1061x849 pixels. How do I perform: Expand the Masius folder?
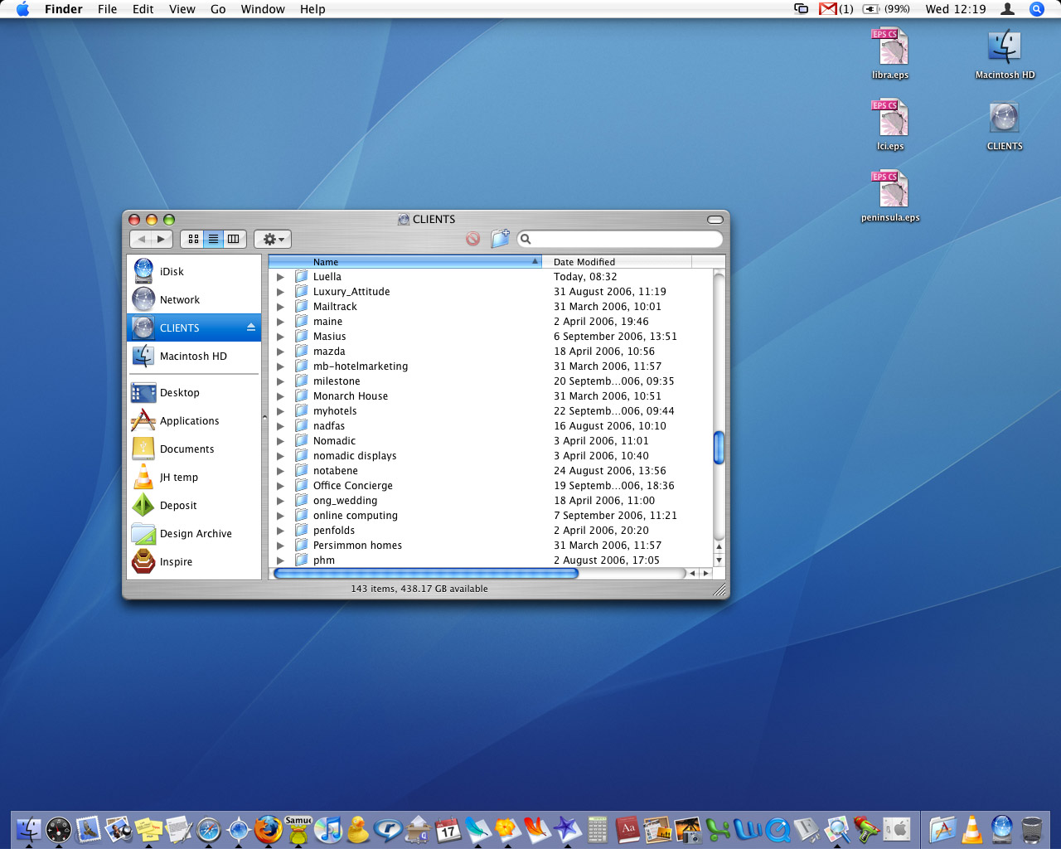[x=280, y=337]
